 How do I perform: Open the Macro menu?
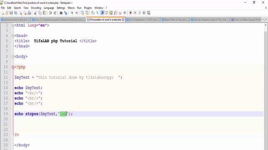tap(71, 8)
